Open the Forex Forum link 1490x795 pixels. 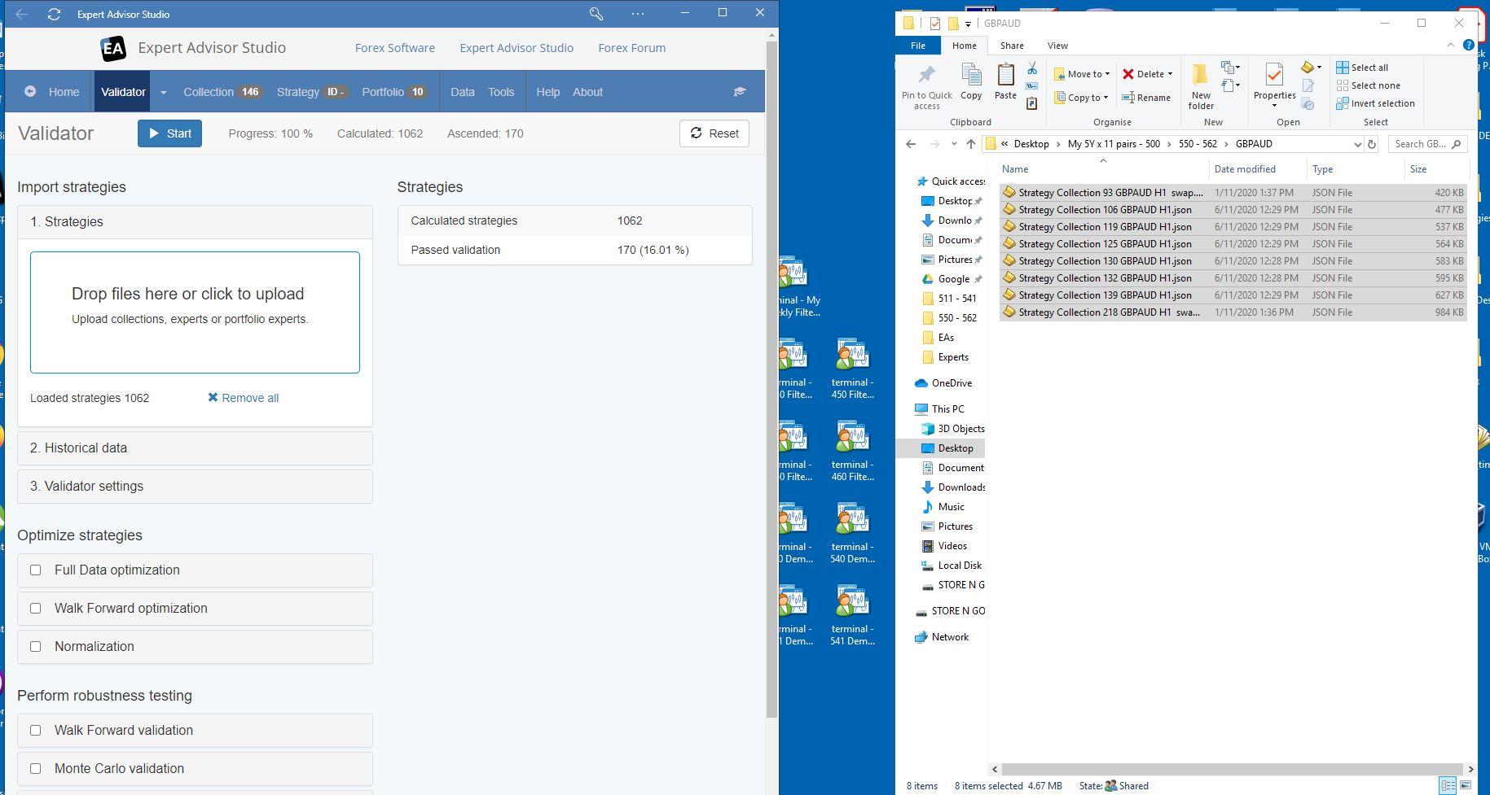(x=631, y=48)
